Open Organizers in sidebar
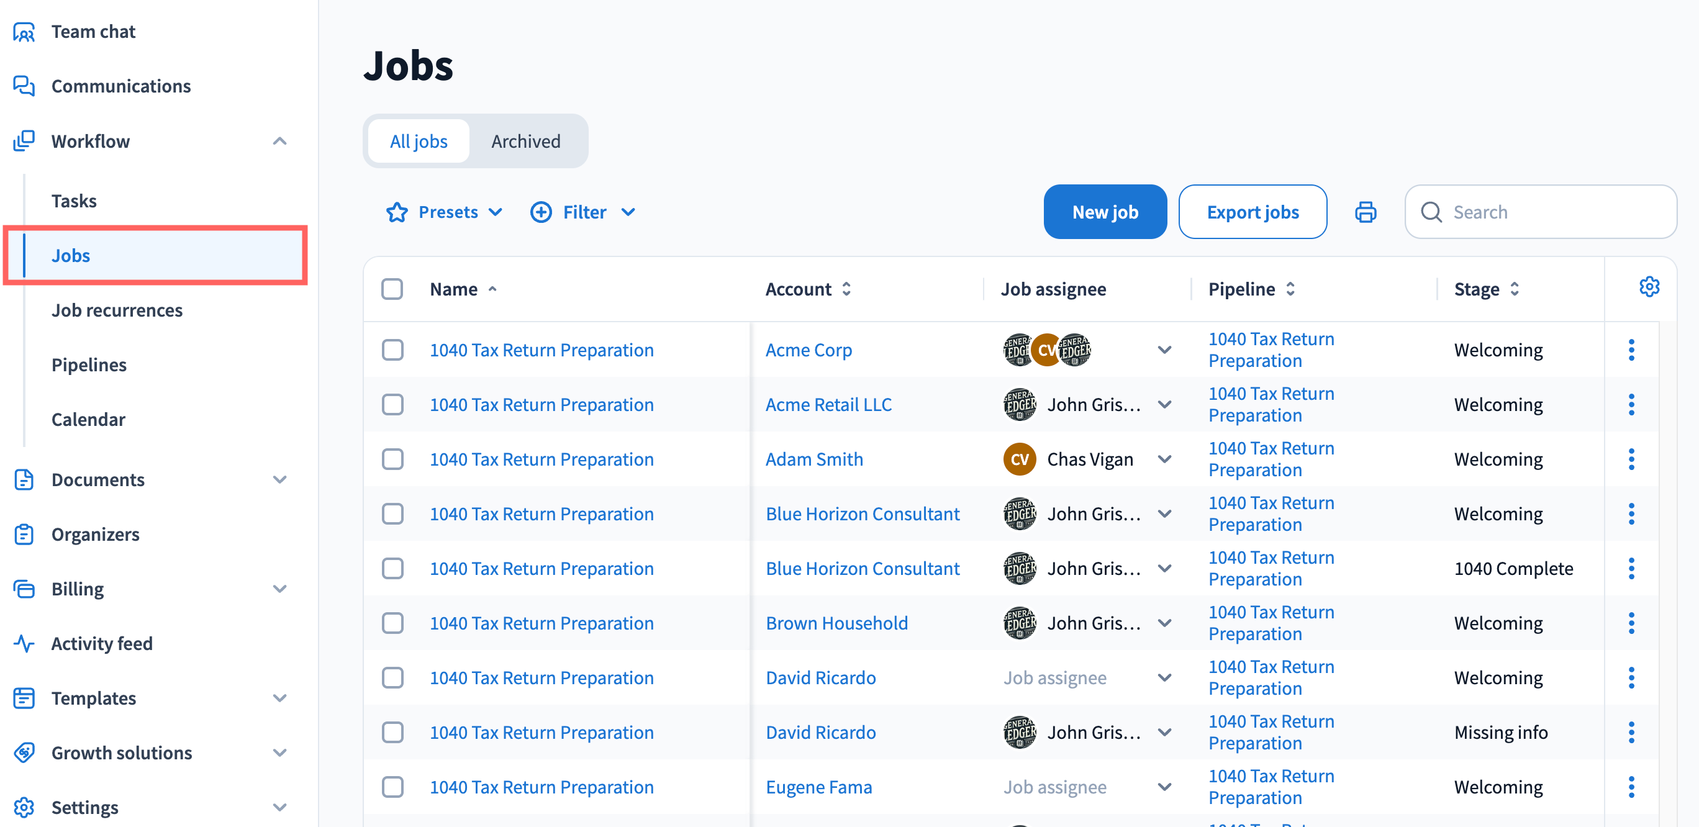This screenshot has height=827, width=1699. point(95,534)
